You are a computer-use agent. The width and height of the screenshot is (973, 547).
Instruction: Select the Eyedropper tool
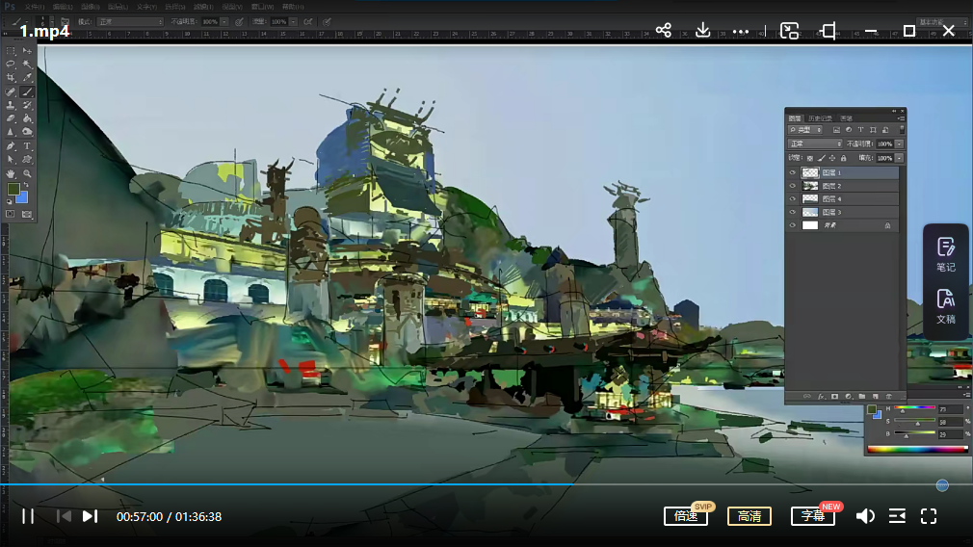click(27, 77)
